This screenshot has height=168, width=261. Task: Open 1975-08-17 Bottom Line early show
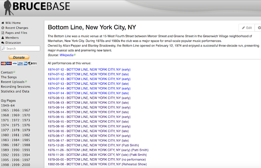pyautogui.click(x=89, y=136)
